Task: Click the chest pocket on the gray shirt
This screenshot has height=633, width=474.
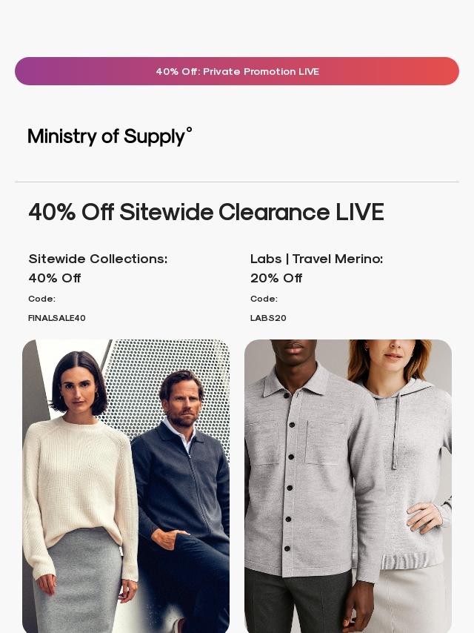Action: pos(325,443)
